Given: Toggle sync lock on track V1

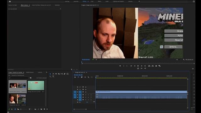Looking at the screenshot, I should pyautogui.click(x=83, y=92).
